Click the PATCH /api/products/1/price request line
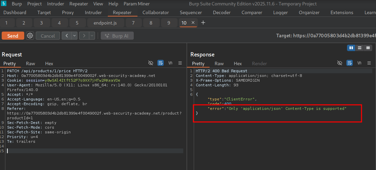Screen dimensions: 376x170 point(47,71)
